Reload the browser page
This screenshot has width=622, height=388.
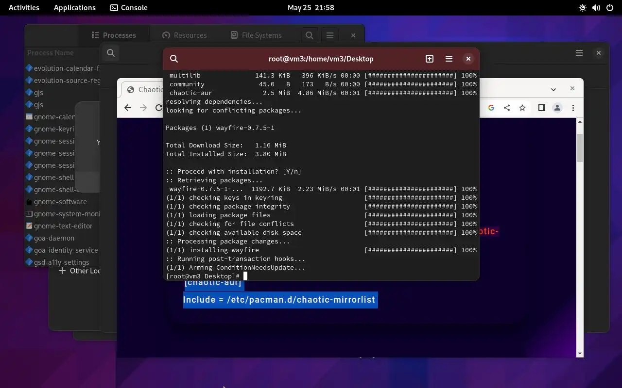(159, 108)
